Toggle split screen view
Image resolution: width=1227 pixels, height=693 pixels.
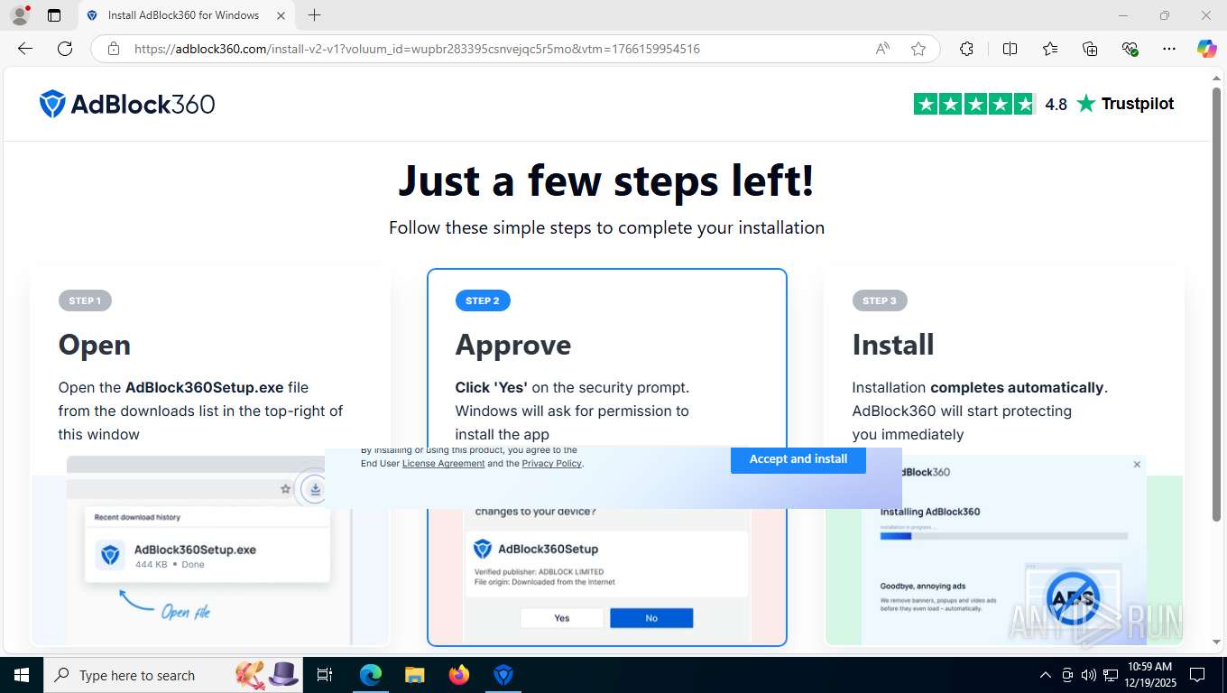click(1010, 49)
